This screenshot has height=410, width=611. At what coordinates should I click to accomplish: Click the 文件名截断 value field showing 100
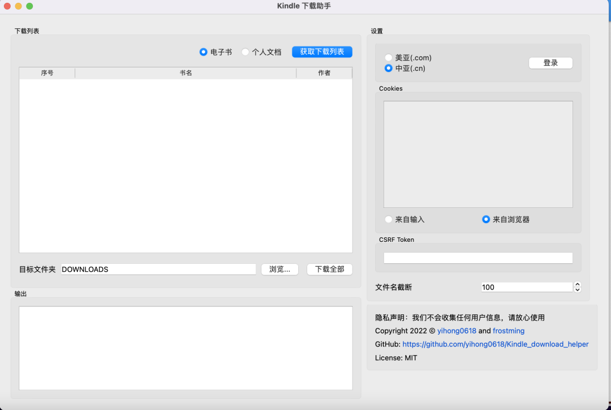click(x=527, y=287)
